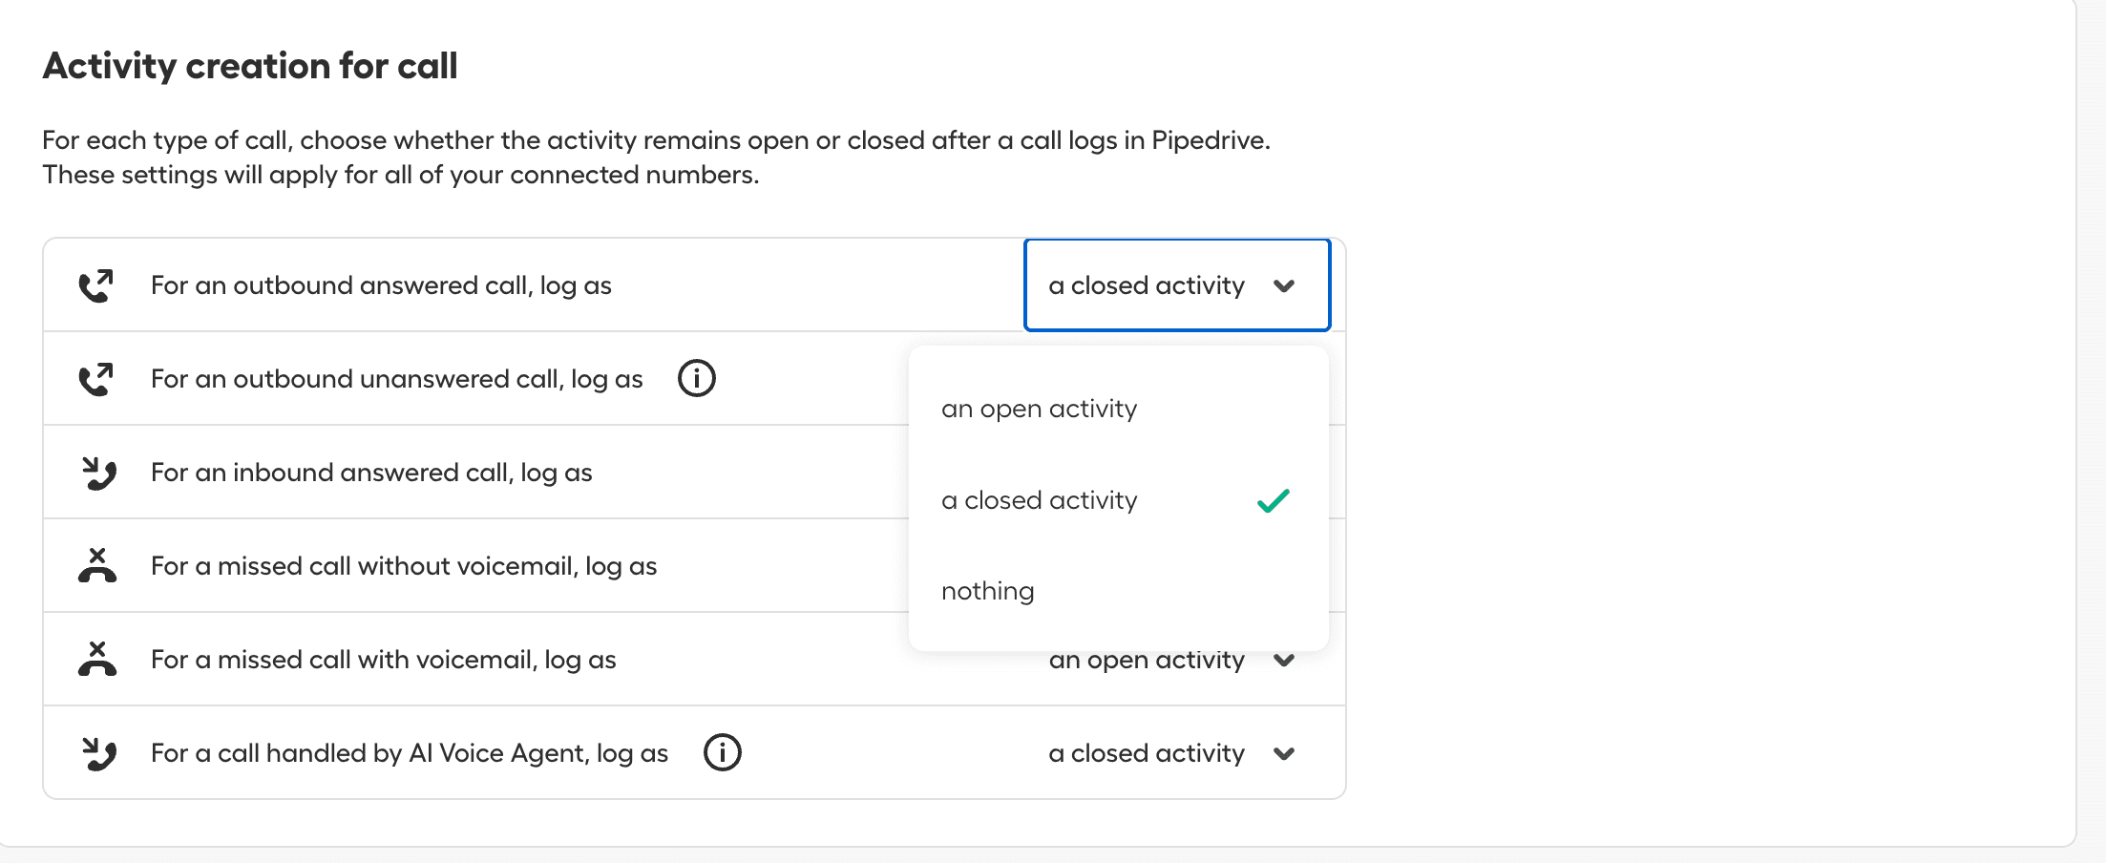Open info tooltip for outbound unanswered call

click(x=697, y=379)
